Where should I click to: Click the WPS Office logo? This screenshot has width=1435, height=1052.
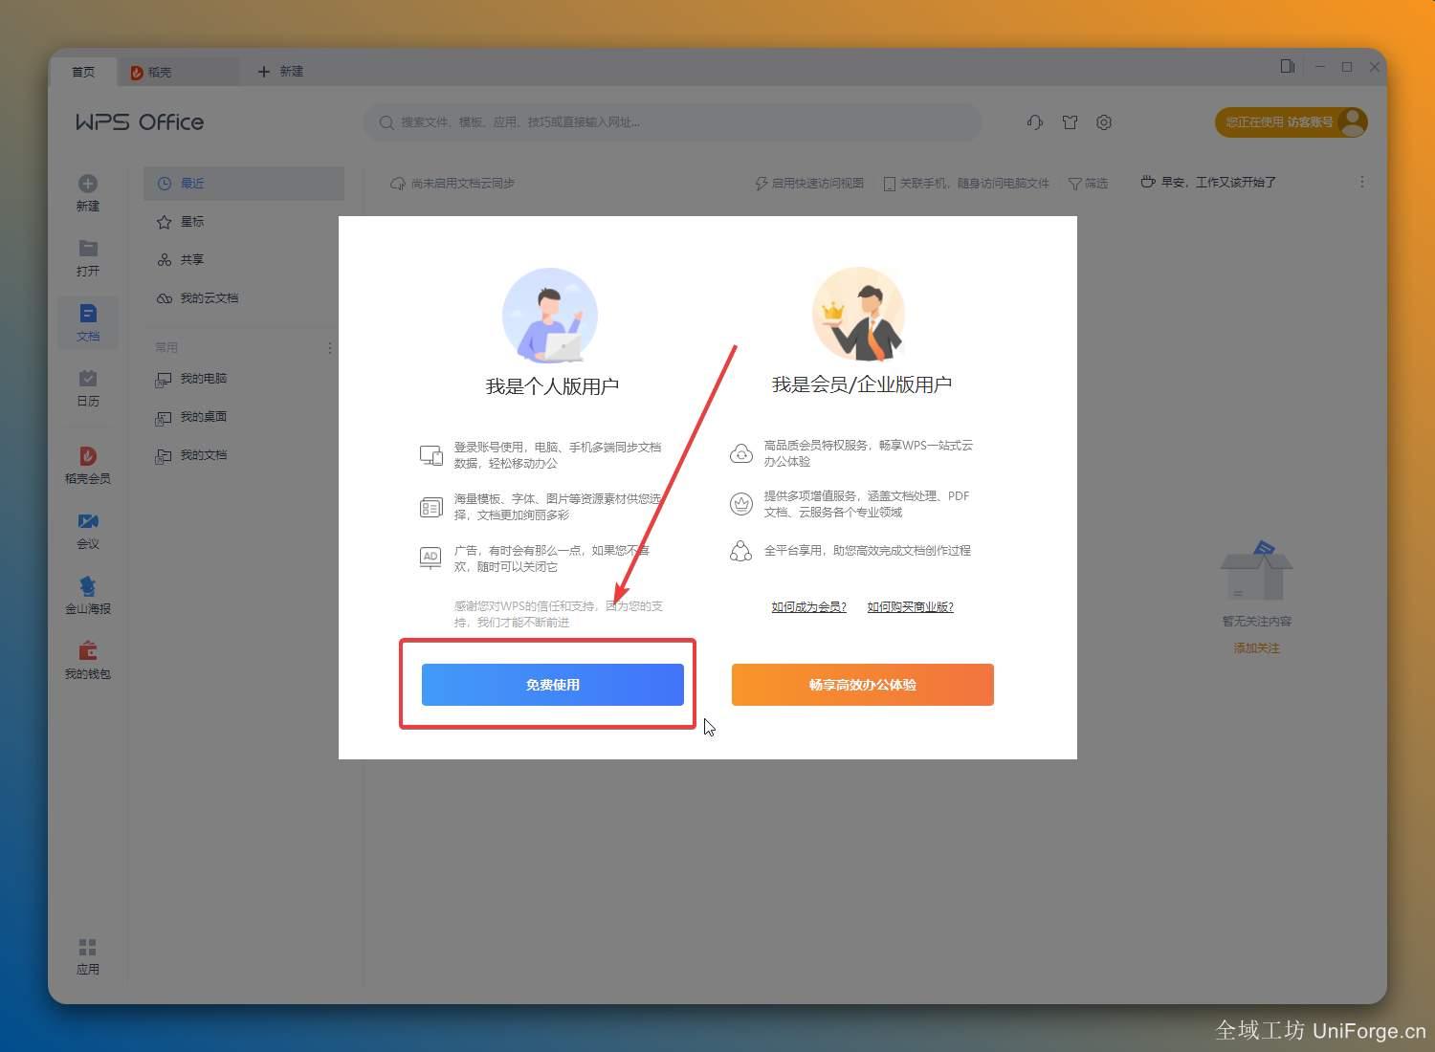click(x=140, y=122)
